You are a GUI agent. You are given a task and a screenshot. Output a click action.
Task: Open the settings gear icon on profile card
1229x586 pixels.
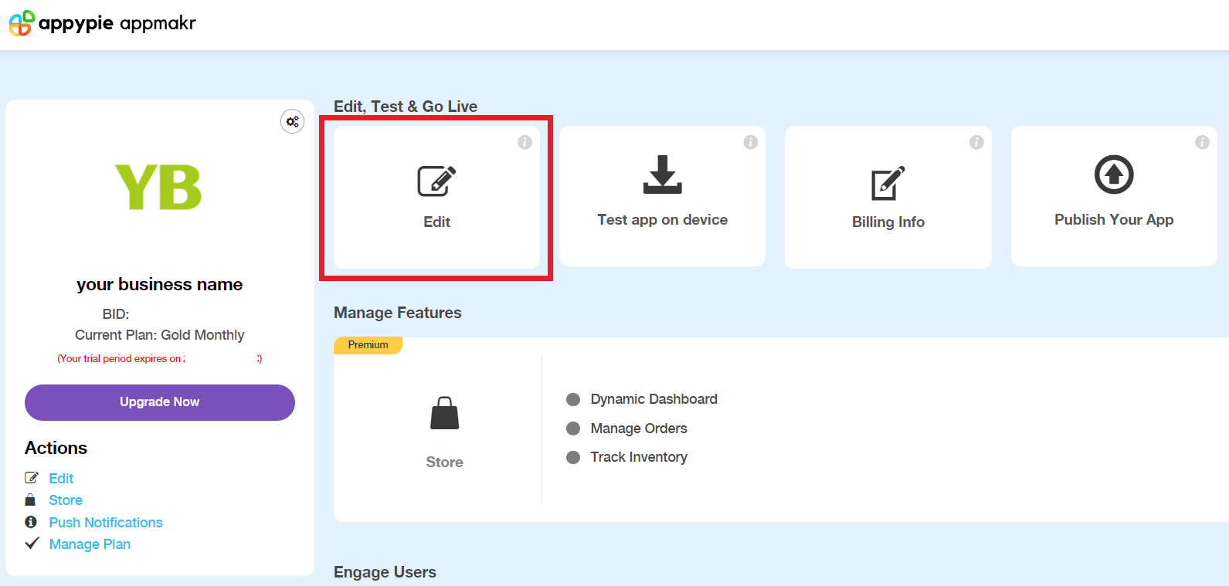292,121
